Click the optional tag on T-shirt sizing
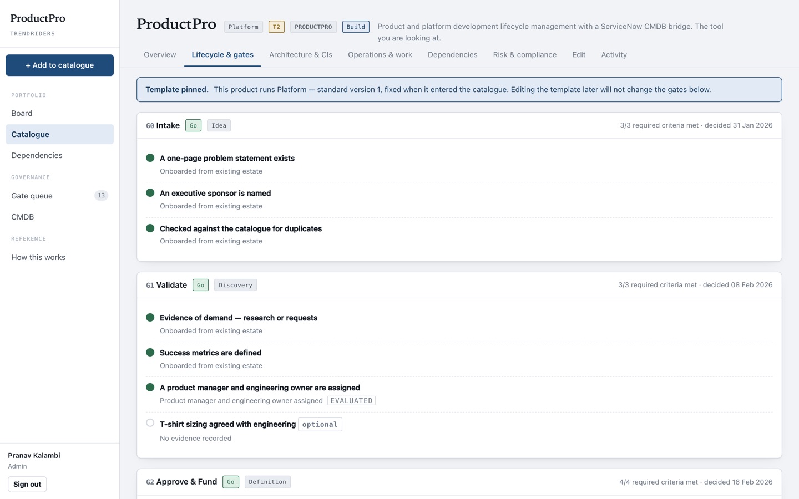Image resolution: width=799 pixels, height=499 pixels. (320, 425)
